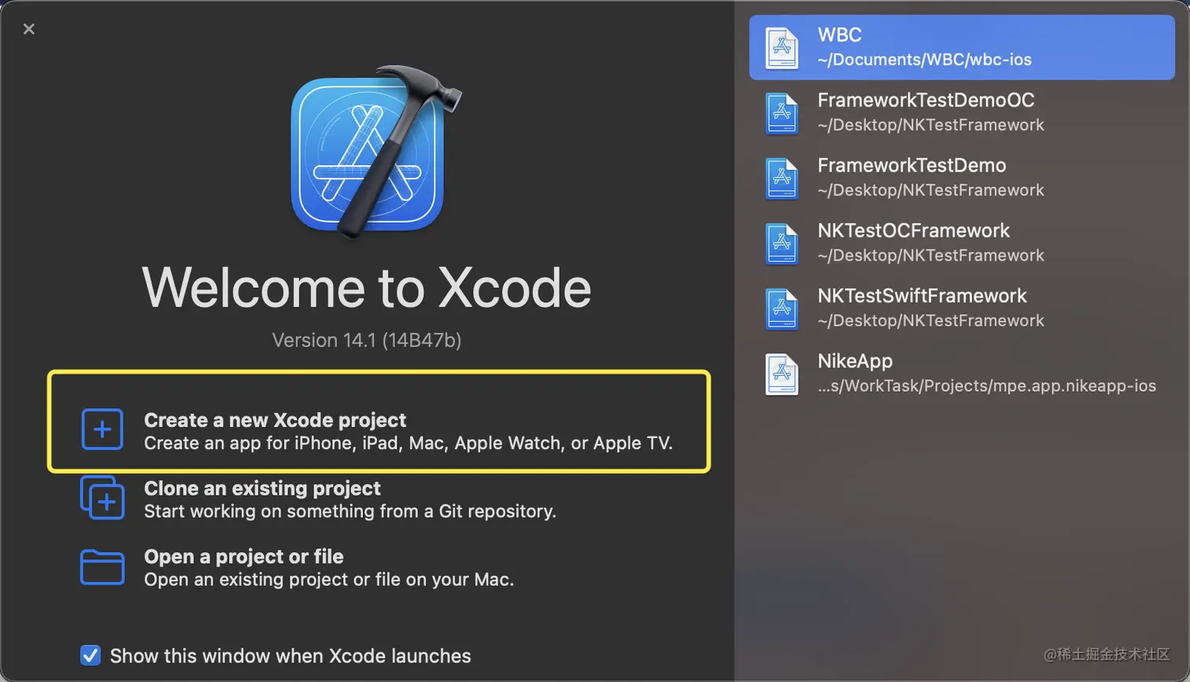Click the Xcode hammer app logo
The width and height of the screenshot is (1190, 682).
375,151
